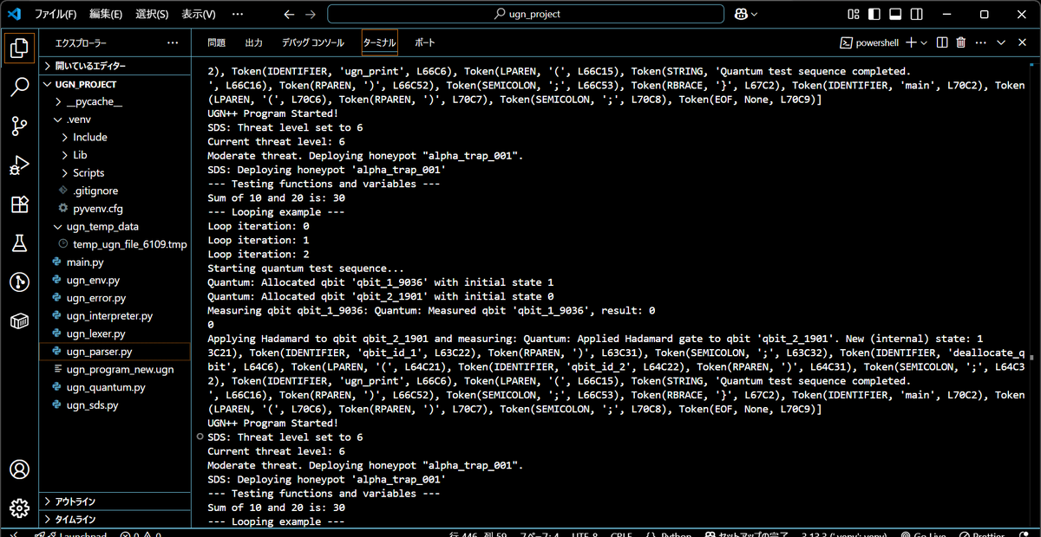Screen dimensions: 1041x537
Task: Click the ugn_project command center search box
Action: point(526,14)
